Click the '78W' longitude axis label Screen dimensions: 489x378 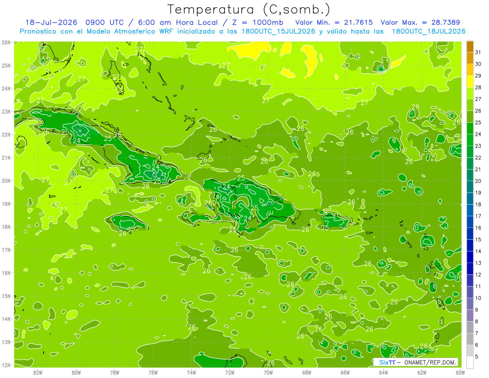tap(115, 372)
